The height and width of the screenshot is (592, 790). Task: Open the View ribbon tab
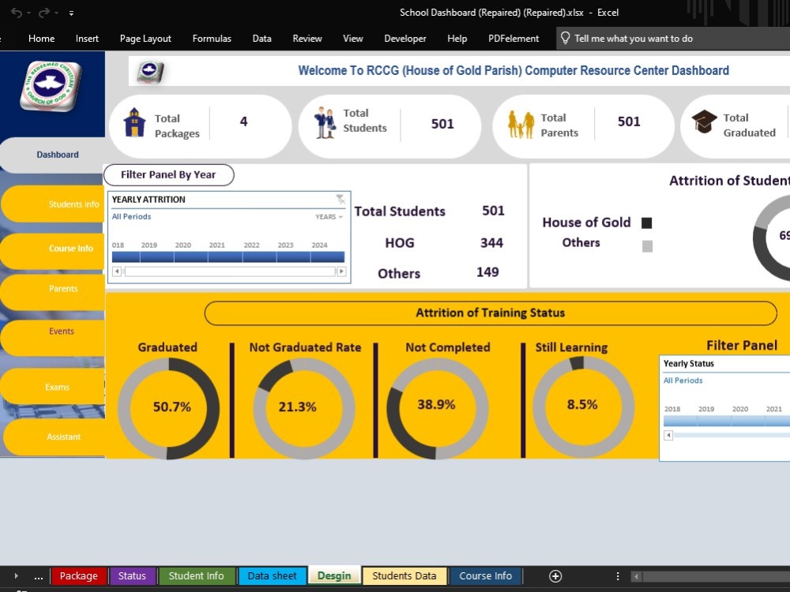click(x=352, y=38)
